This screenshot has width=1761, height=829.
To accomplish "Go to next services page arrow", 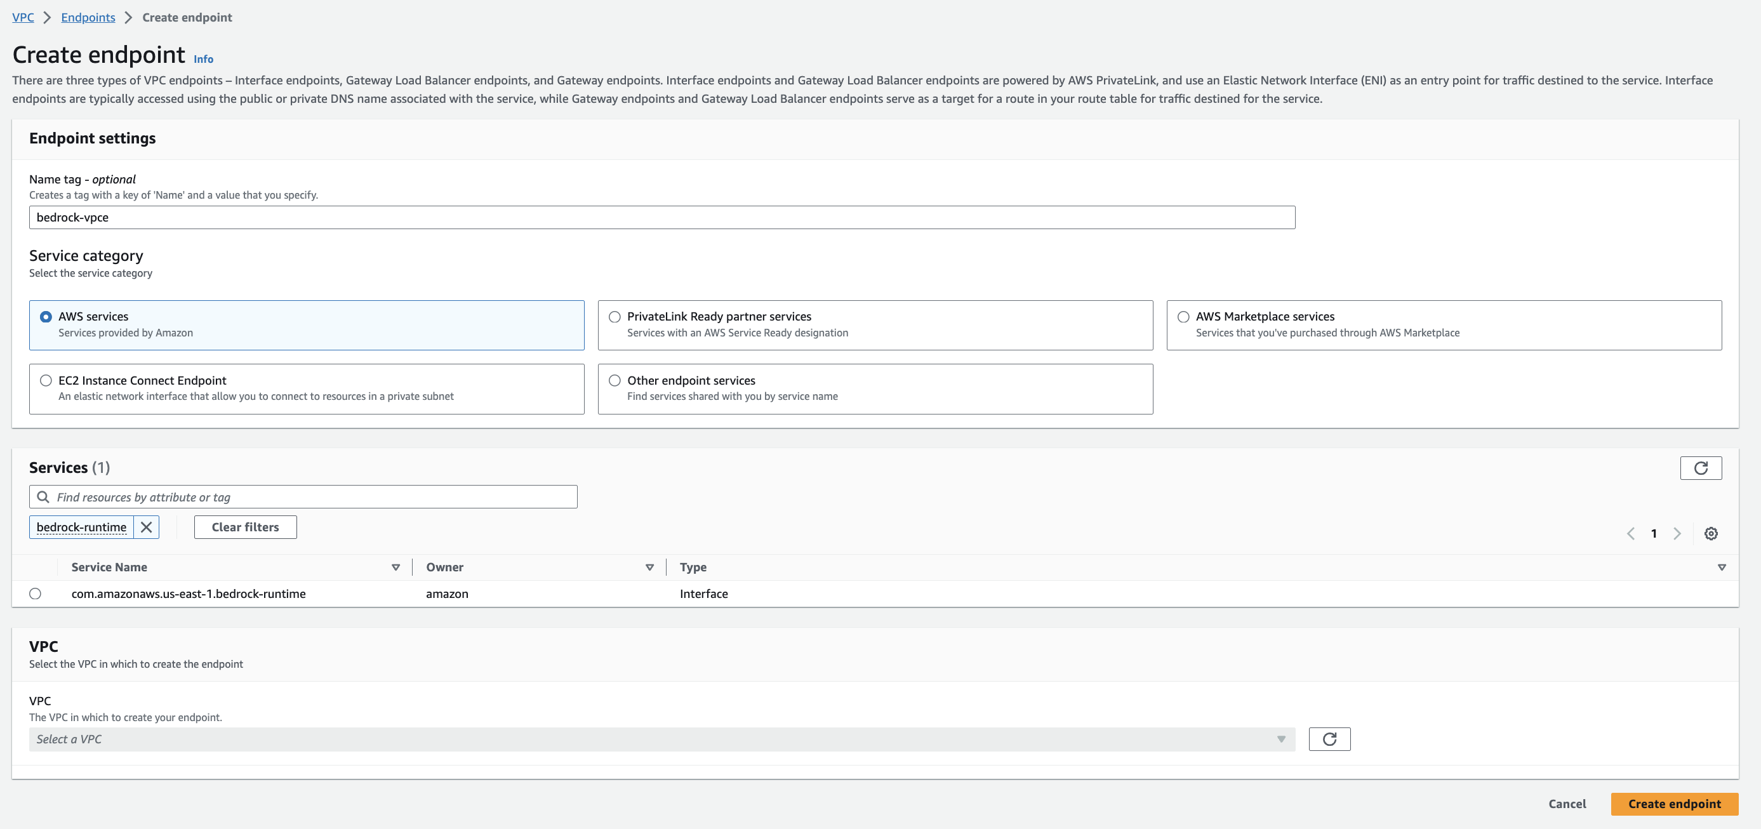I will [1677, 534].
